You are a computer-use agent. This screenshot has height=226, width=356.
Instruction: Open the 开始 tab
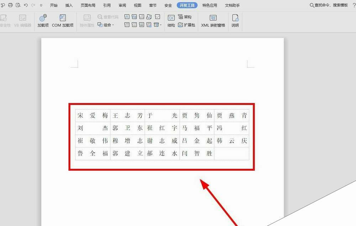(54, 5)
